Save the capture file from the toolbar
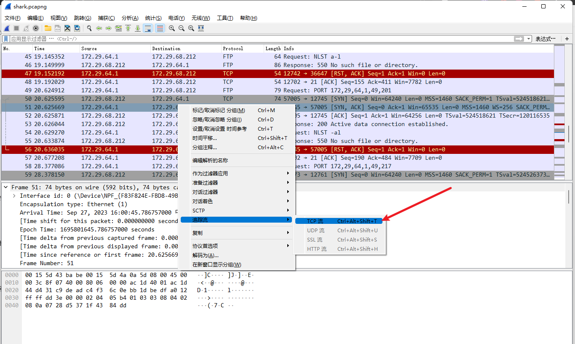Image resolution: width=575 pixels, height=344 pixels. (x=58, y=28)
